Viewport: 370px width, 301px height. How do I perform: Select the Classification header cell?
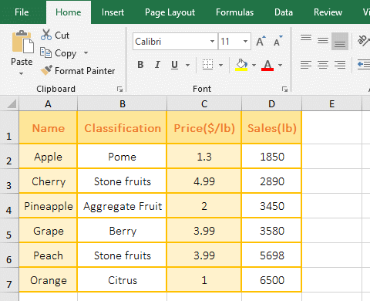pyautogui.click(x=122, y=127)
